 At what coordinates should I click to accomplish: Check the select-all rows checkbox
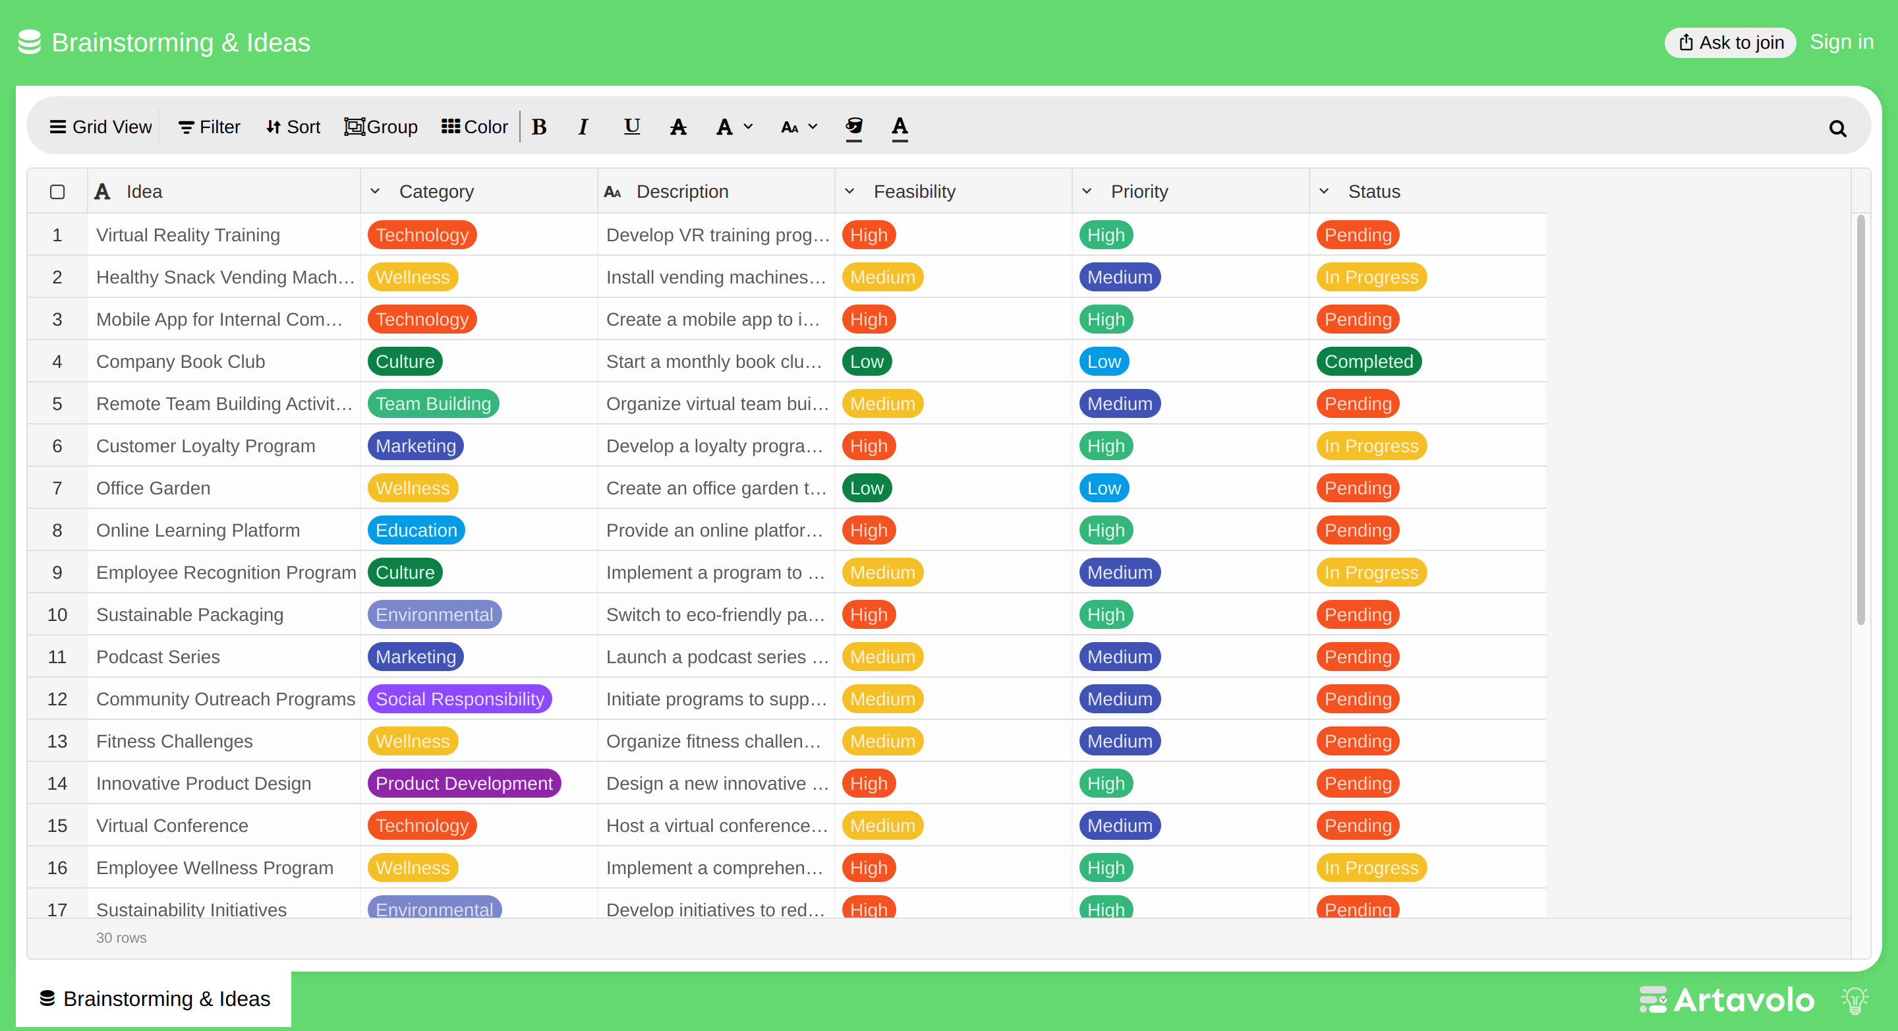pos(57,192)
